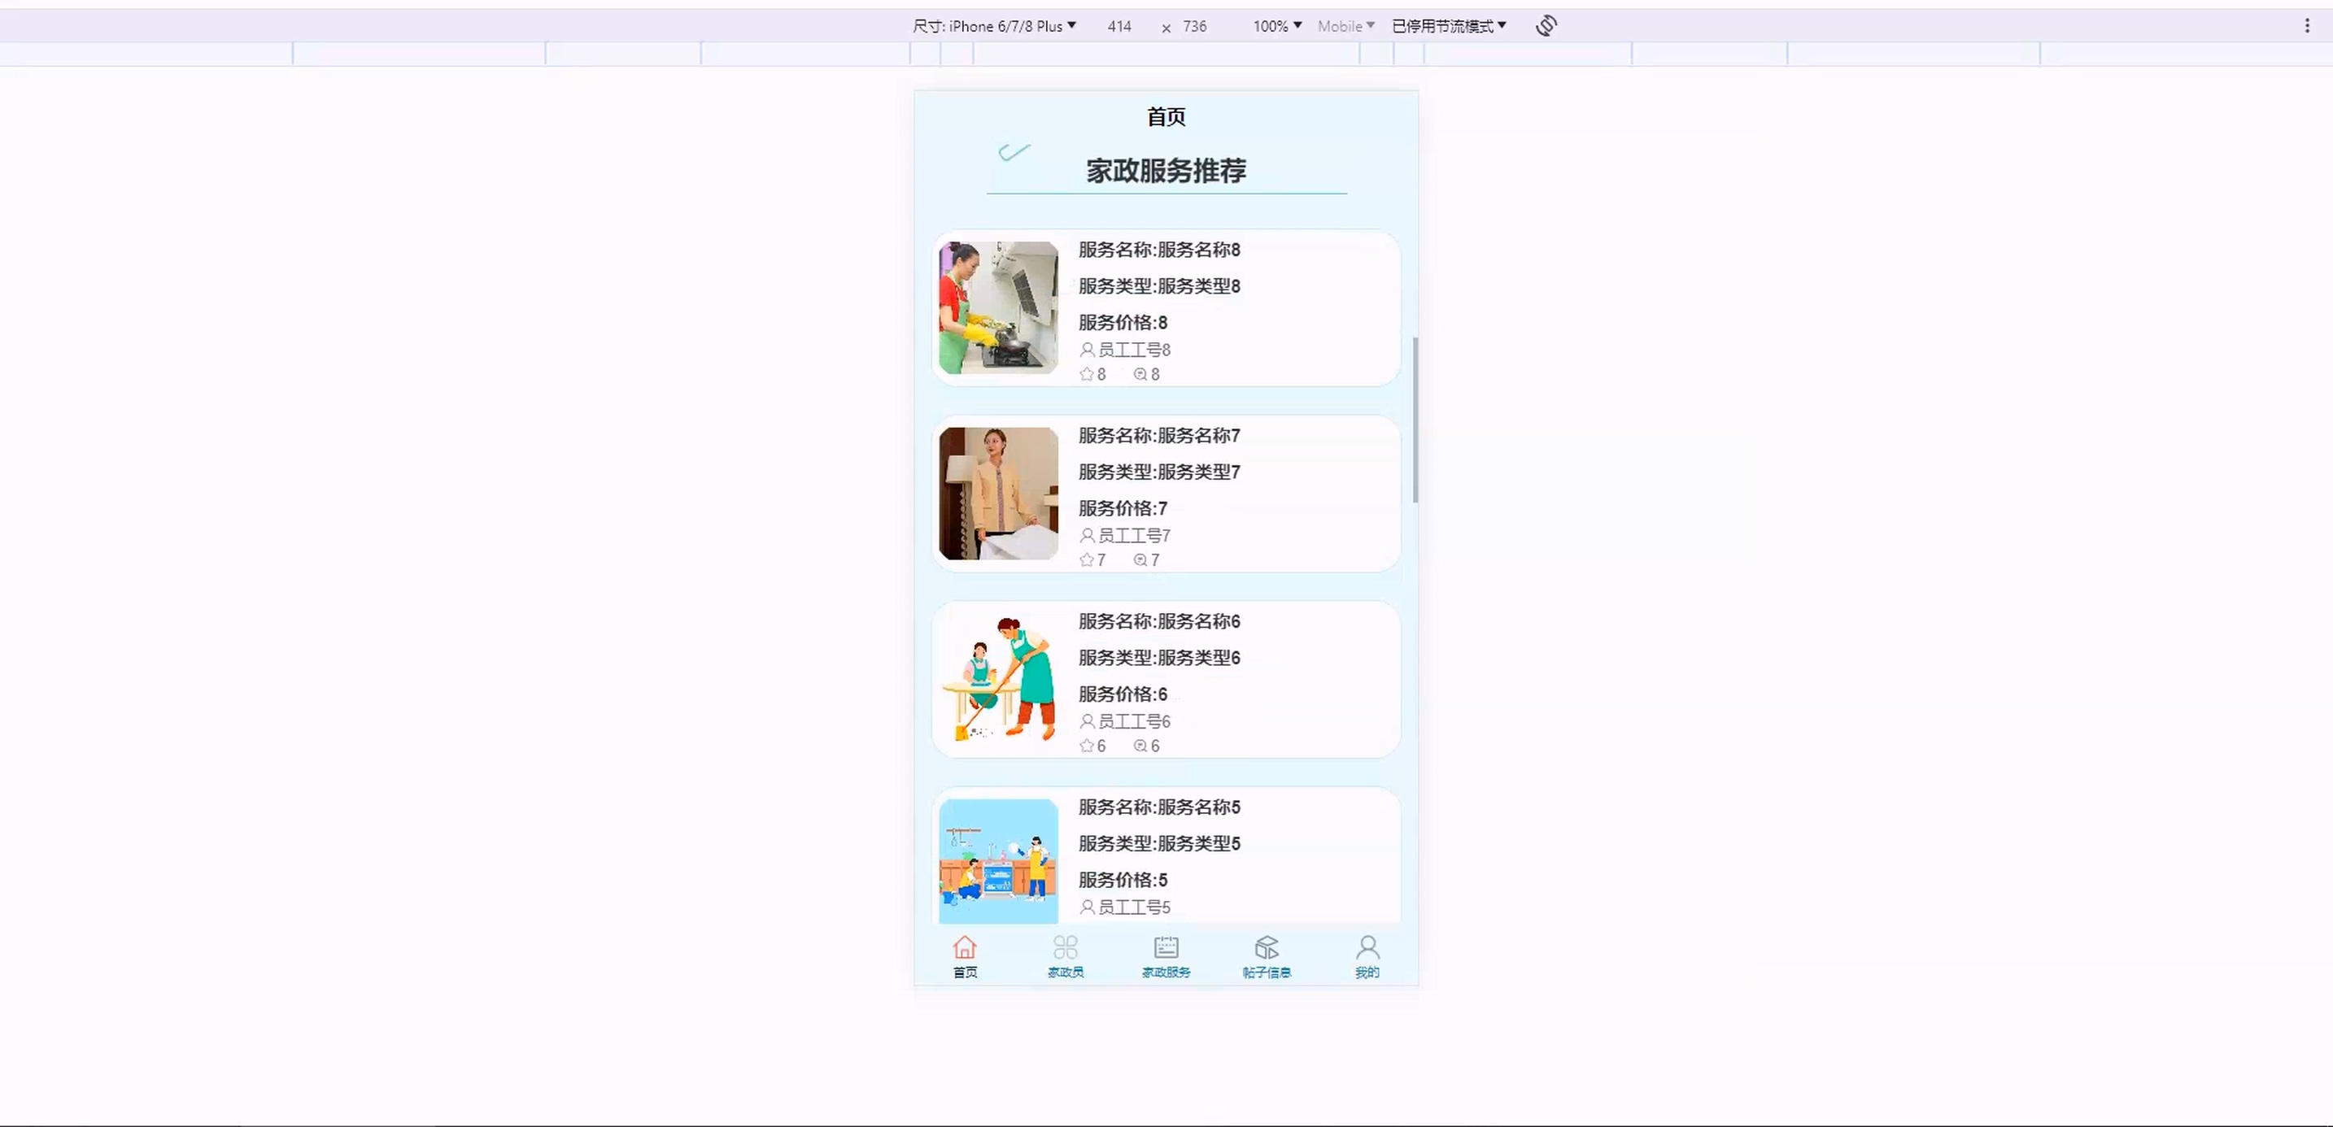
Task: Open the 首页 home tab icon
Action: pyautogui.click(x=965, y=948)
